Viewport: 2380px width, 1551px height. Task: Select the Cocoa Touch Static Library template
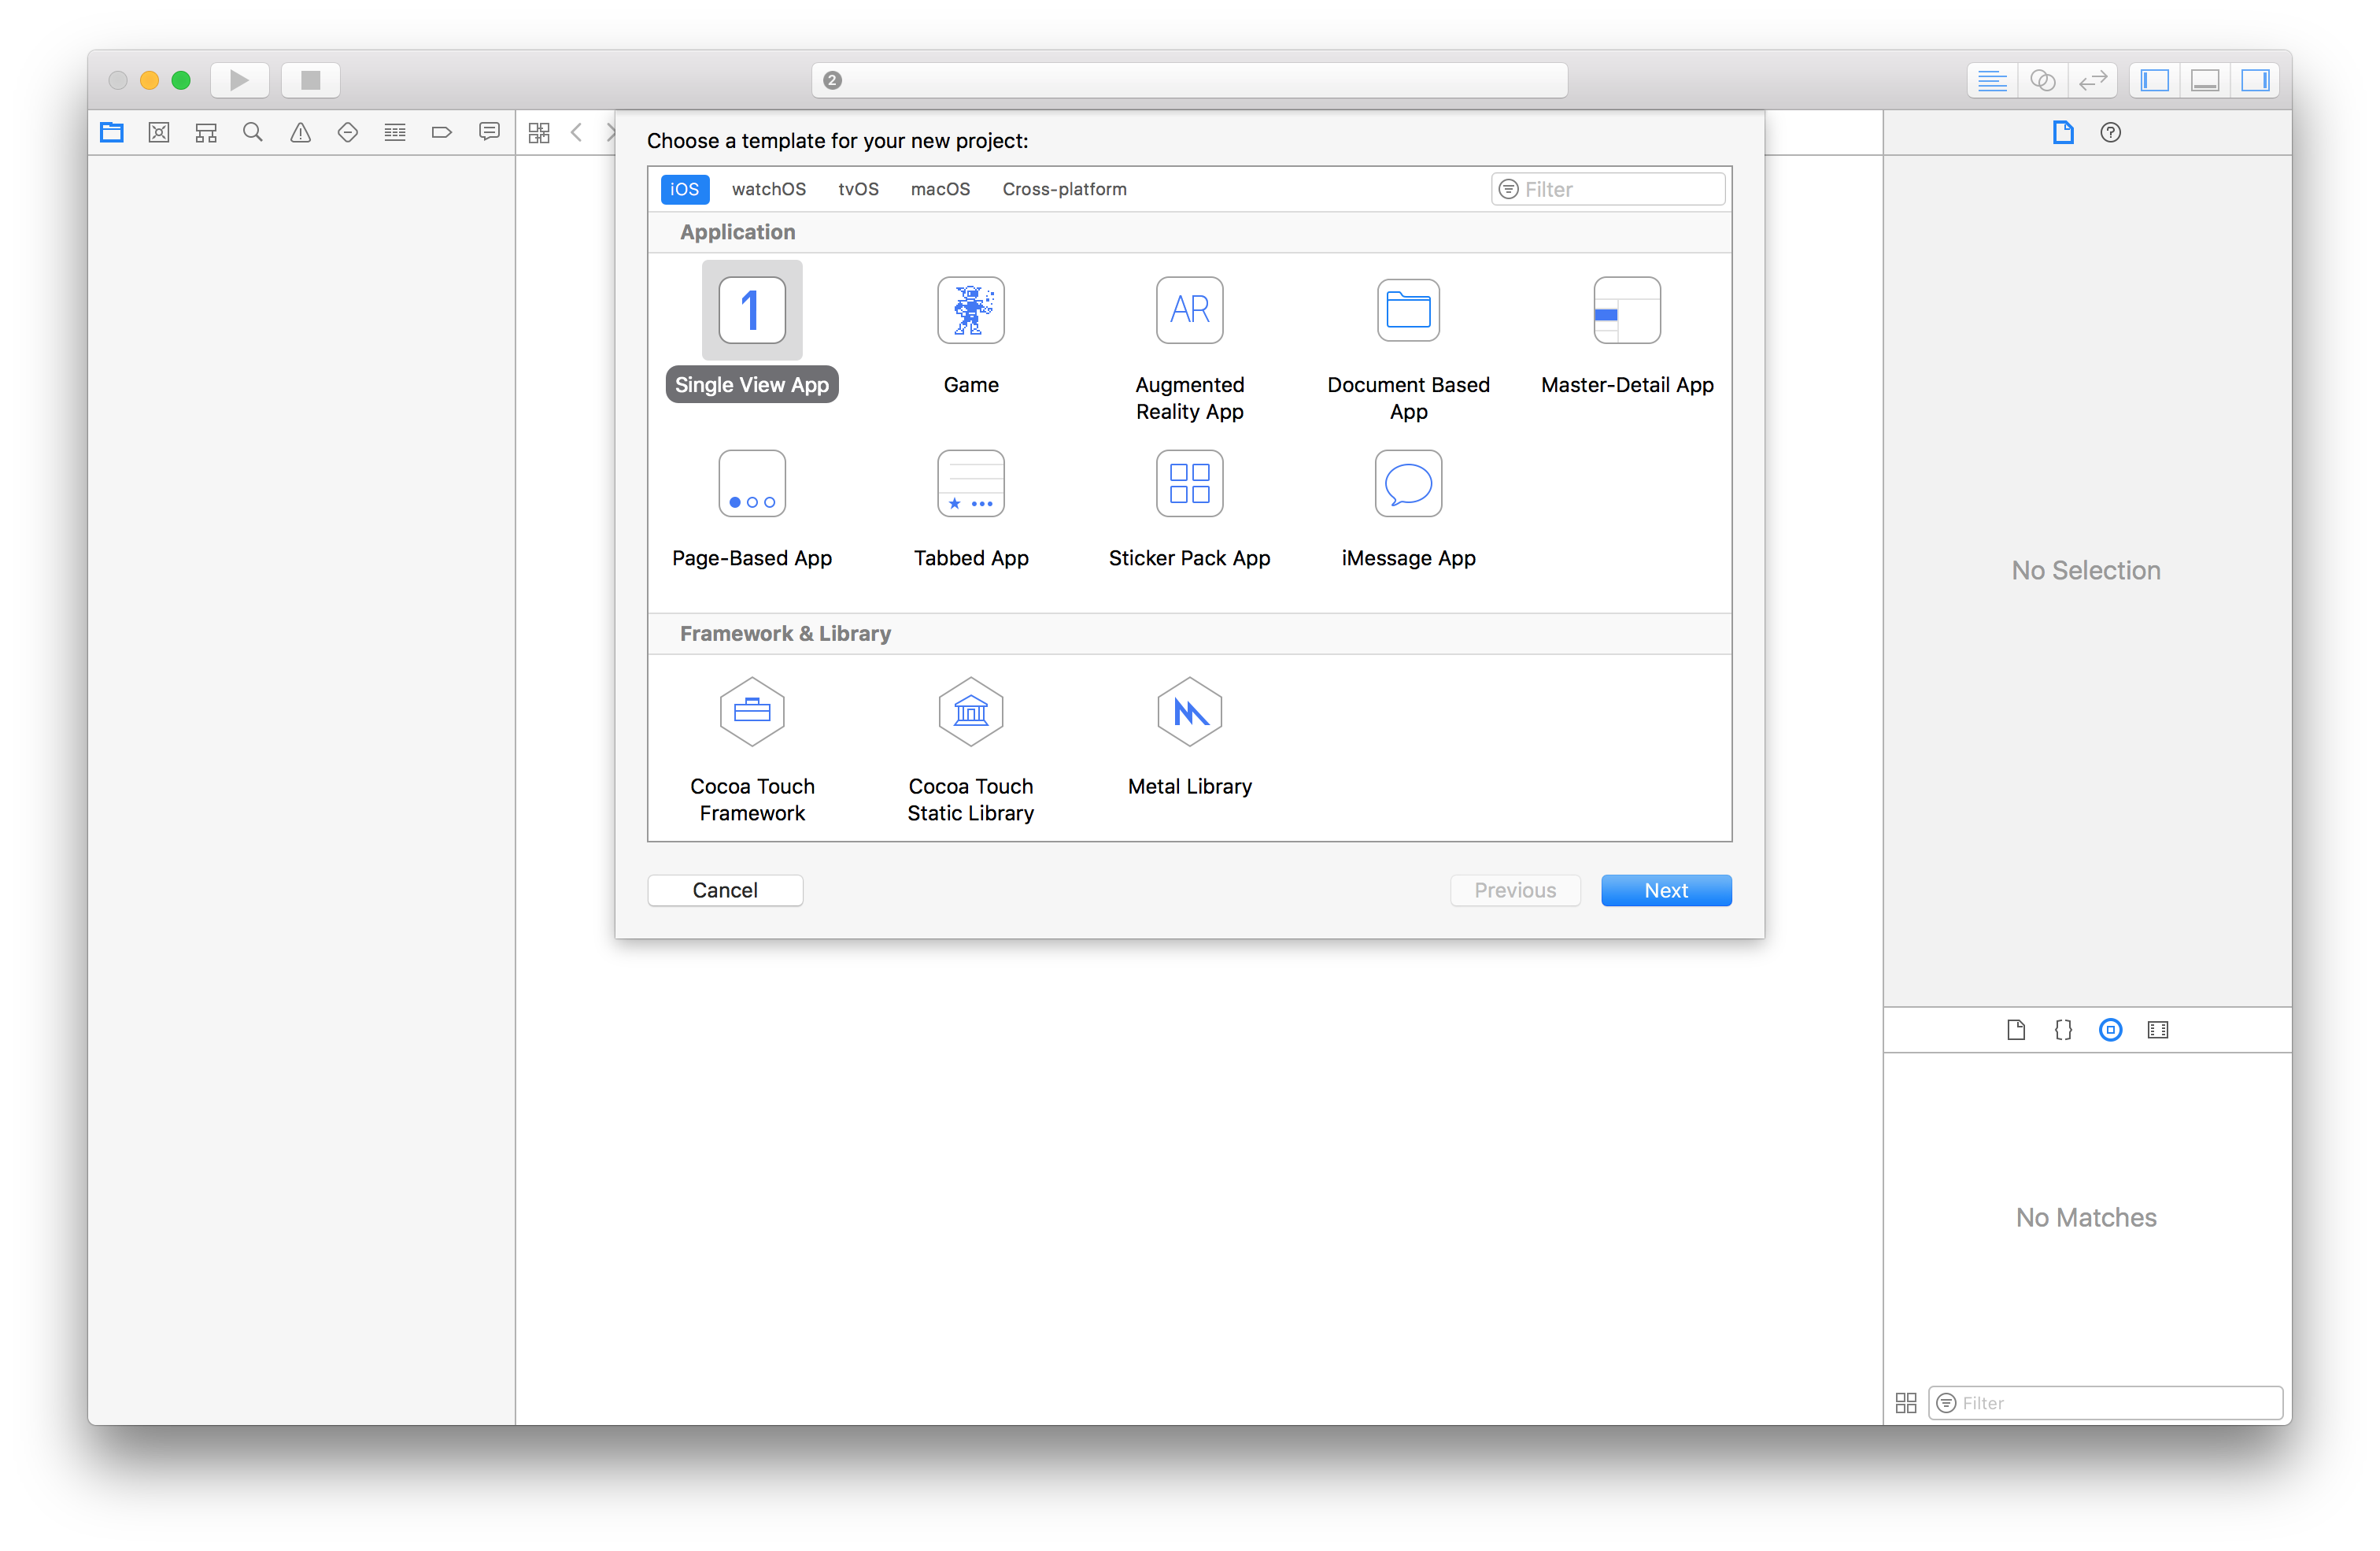[971, 750]
